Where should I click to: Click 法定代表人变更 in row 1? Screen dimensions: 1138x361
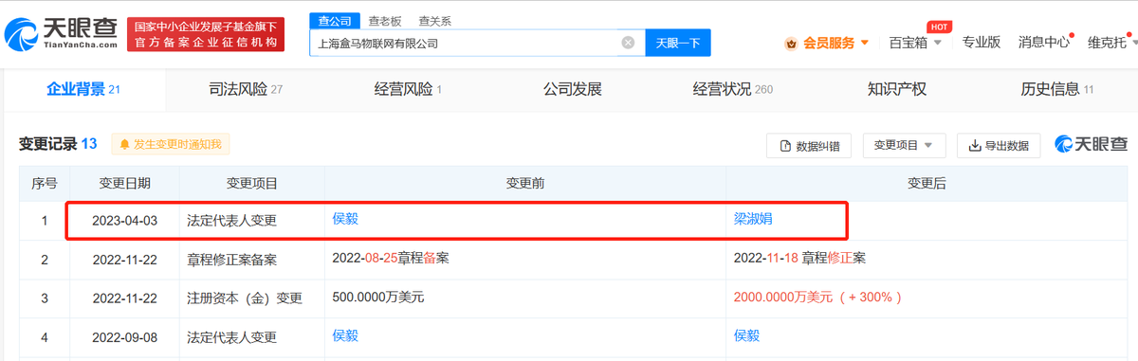(230, 220)
